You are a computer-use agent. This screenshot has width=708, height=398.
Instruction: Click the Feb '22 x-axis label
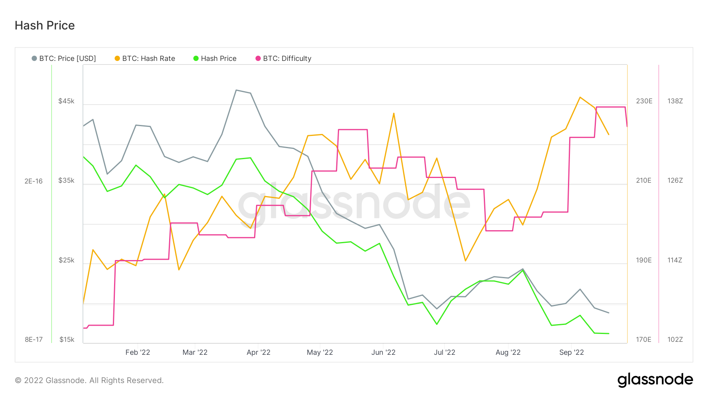(x=138, y=352)
